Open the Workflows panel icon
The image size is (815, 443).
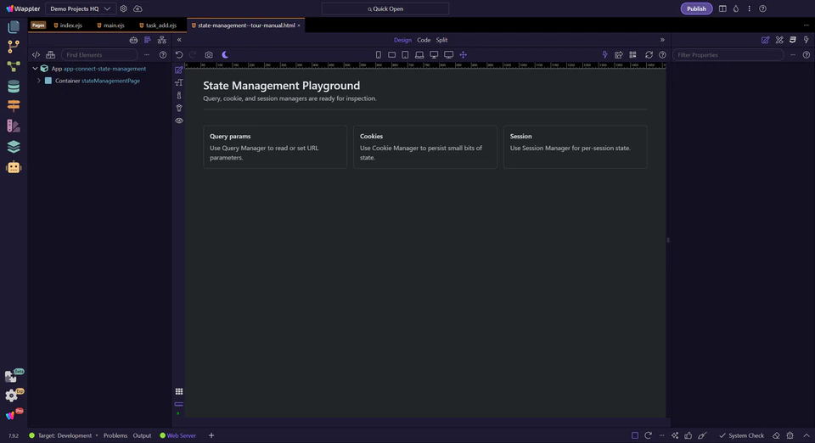tap(14, 66)
